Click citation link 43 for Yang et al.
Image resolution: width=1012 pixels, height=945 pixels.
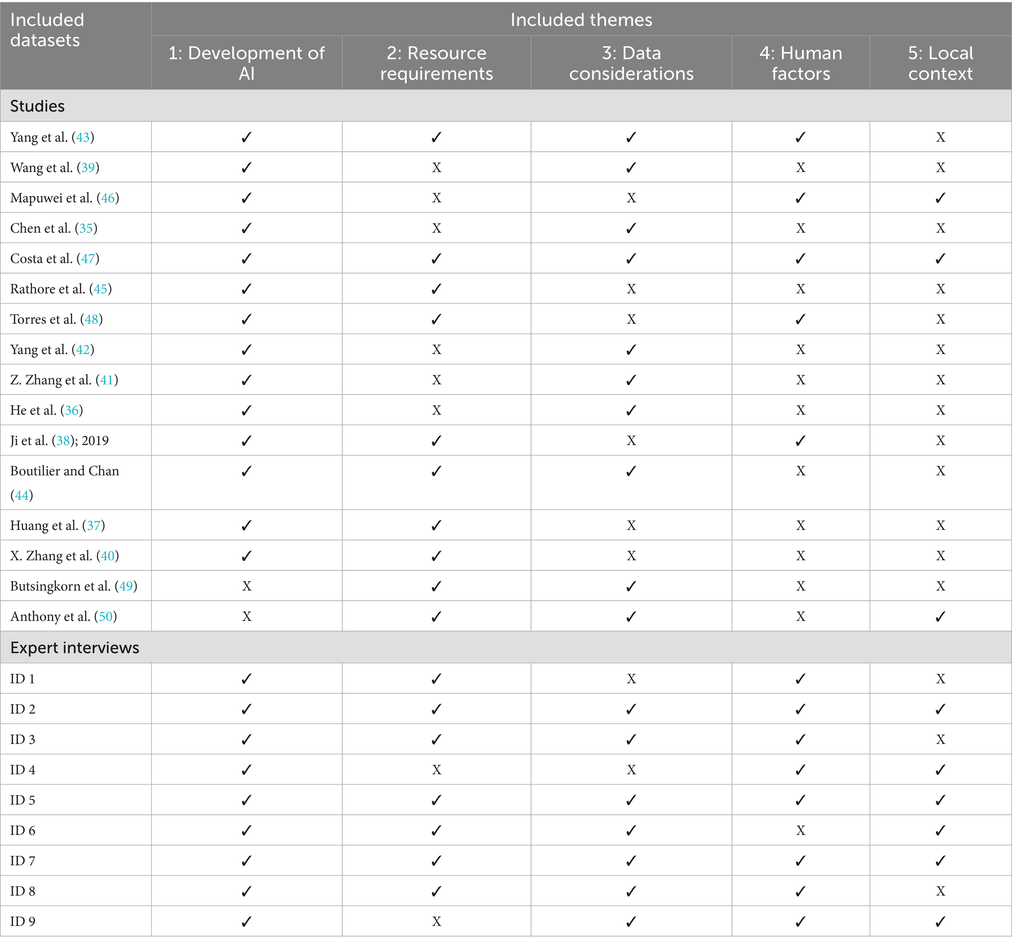click(83, 137)
